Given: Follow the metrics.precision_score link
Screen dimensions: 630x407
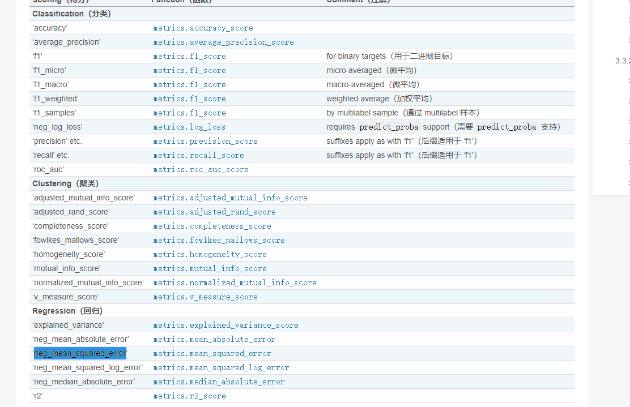Looking at the screenshot, I should (x=205, y=142).
